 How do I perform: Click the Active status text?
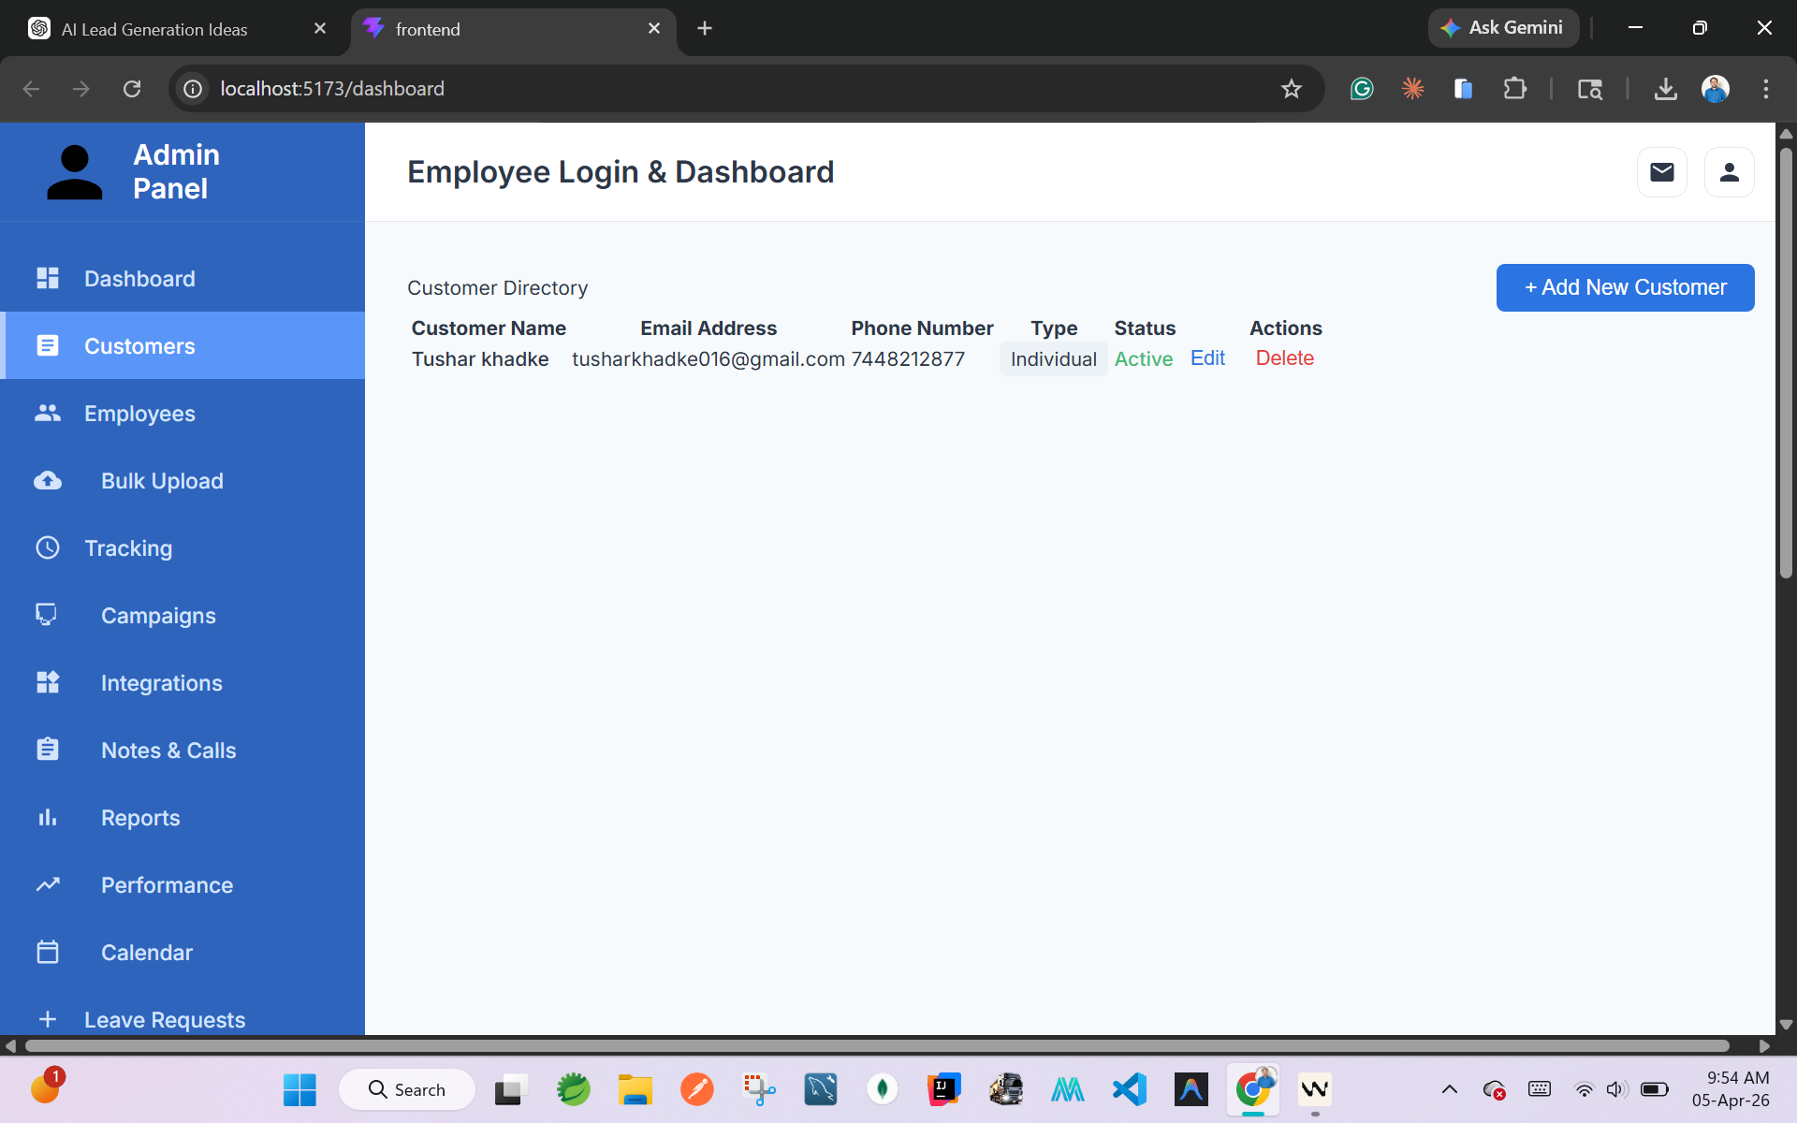[x=1144, y=359]
